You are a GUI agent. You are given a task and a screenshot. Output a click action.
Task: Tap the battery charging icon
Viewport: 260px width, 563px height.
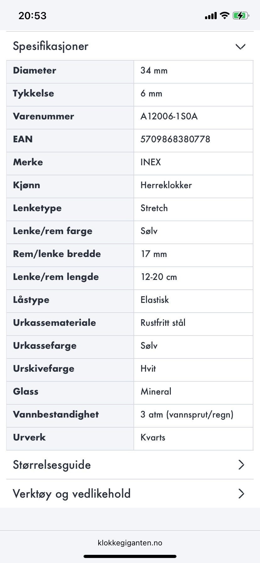[241, 15]
